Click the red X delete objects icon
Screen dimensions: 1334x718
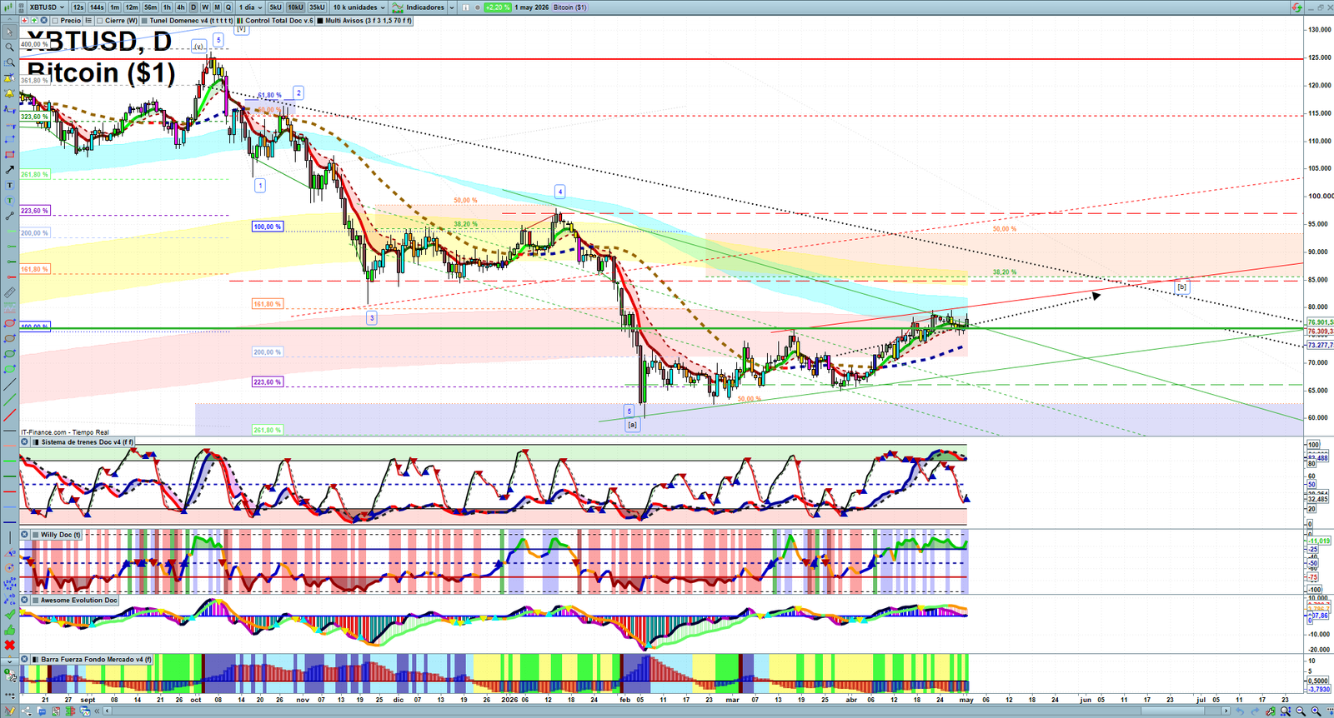tap(9, 645)
